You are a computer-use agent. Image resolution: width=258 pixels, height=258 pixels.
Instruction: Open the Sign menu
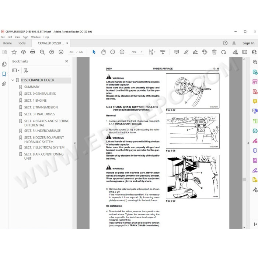pos(25,37)
